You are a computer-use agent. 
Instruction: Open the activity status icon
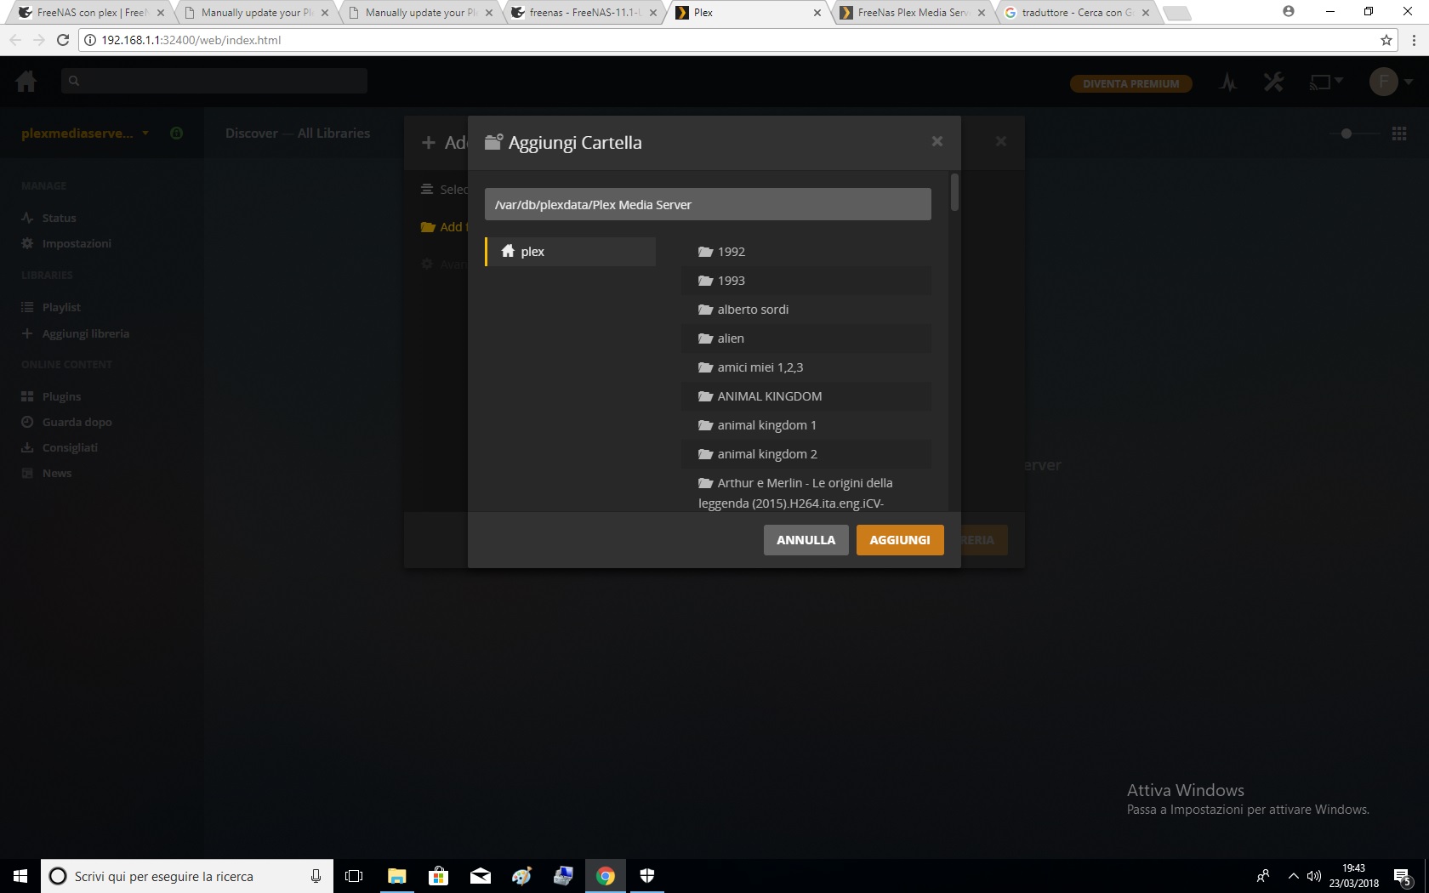pyautogui.click(x=1227, y=82)
